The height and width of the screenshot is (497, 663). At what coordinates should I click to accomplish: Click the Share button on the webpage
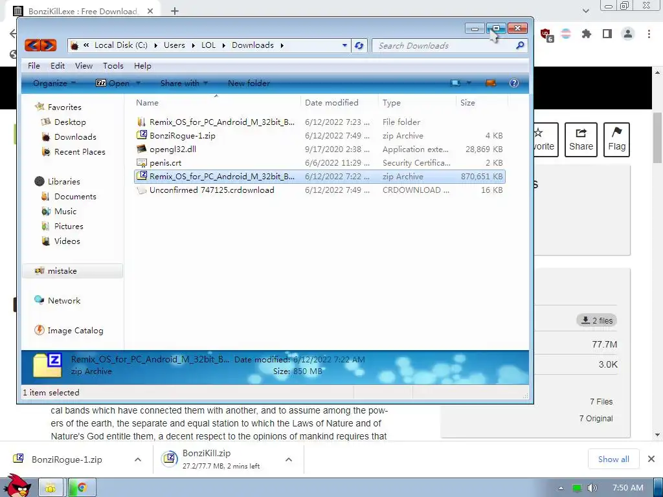pyautogui.click(x=581, y=140)
